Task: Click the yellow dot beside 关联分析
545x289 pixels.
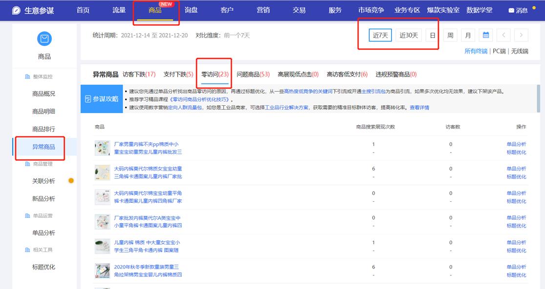Action: (x=71, y=180)
